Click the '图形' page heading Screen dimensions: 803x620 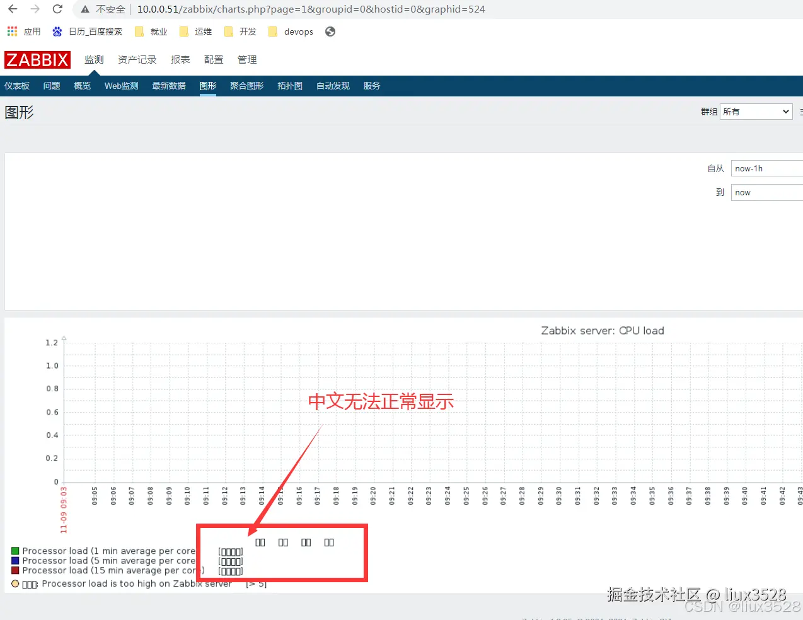tap(19, 113)
